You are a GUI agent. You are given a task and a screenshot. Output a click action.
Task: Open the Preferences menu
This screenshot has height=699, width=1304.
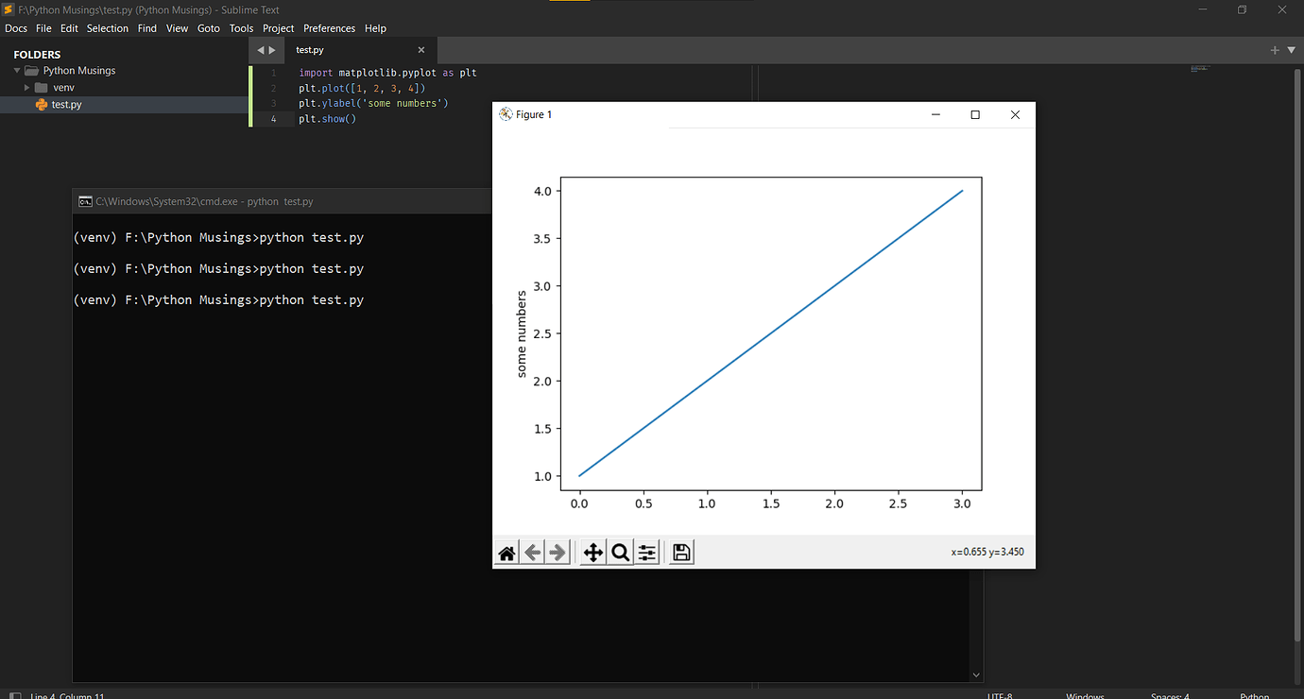tap(330, 28)
